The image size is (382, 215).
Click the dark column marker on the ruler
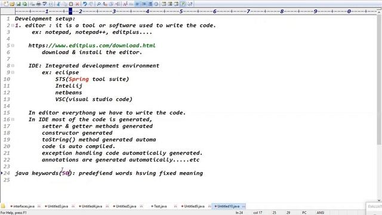click(x=70, y=11)
